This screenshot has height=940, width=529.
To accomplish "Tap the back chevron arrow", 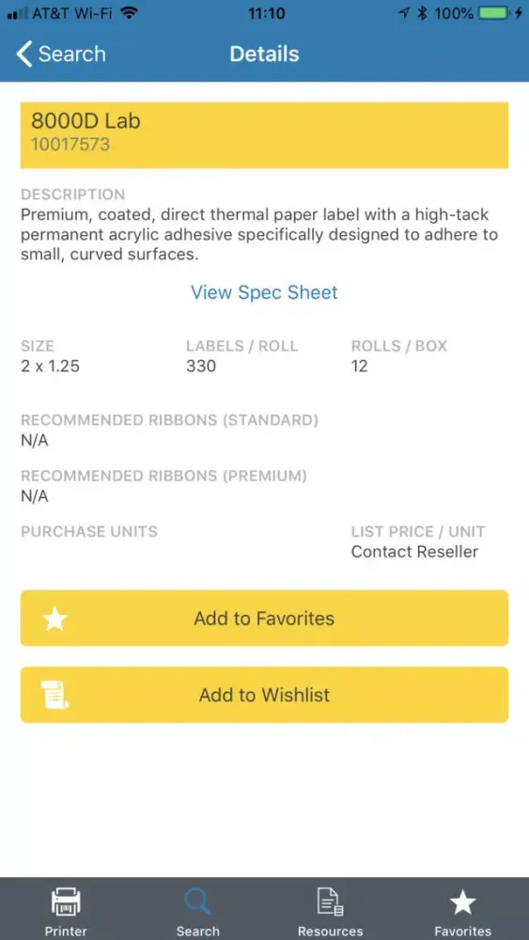I will pos(24,54).
